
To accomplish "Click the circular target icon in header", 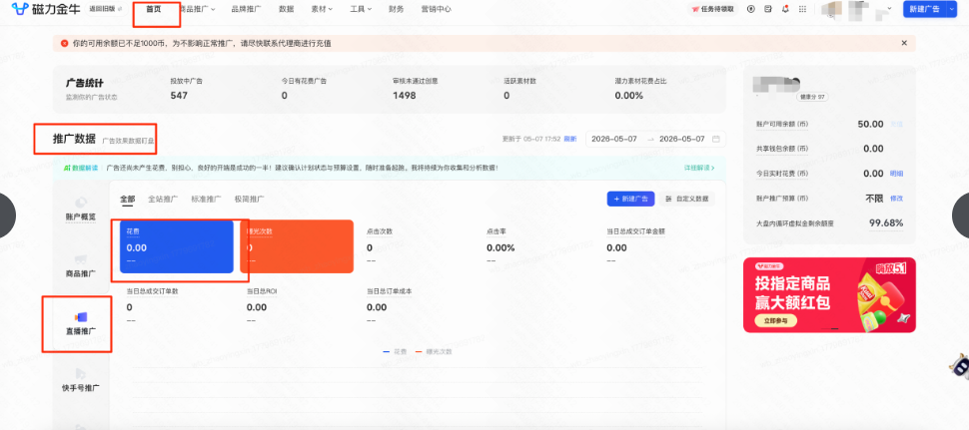I will click(751, 9).
